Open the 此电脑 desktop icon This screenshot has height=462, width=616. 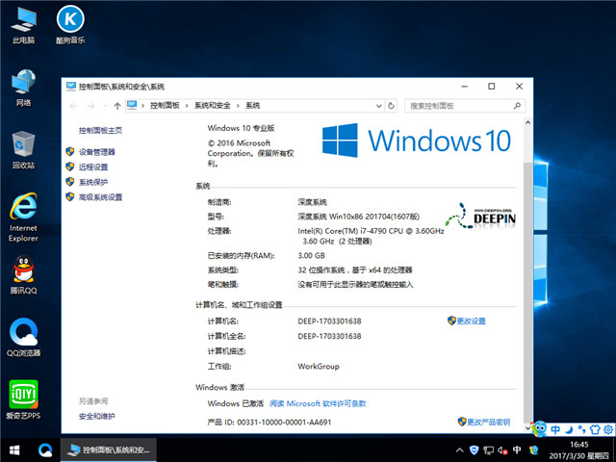[23, 25]
